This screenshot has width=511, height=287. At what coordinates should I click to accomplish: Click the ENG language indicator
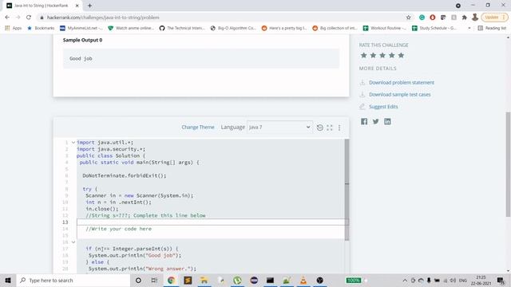click(x=463, y=280)
